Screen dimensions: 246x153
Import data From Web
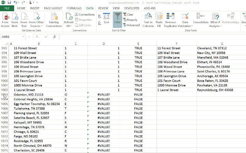(x=15, y=20)
